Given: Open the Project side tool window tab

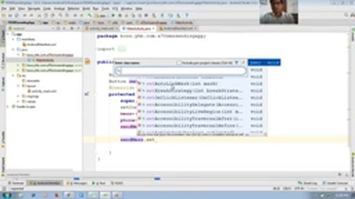Looking at the screenshot, I should [x=3, y=37].
